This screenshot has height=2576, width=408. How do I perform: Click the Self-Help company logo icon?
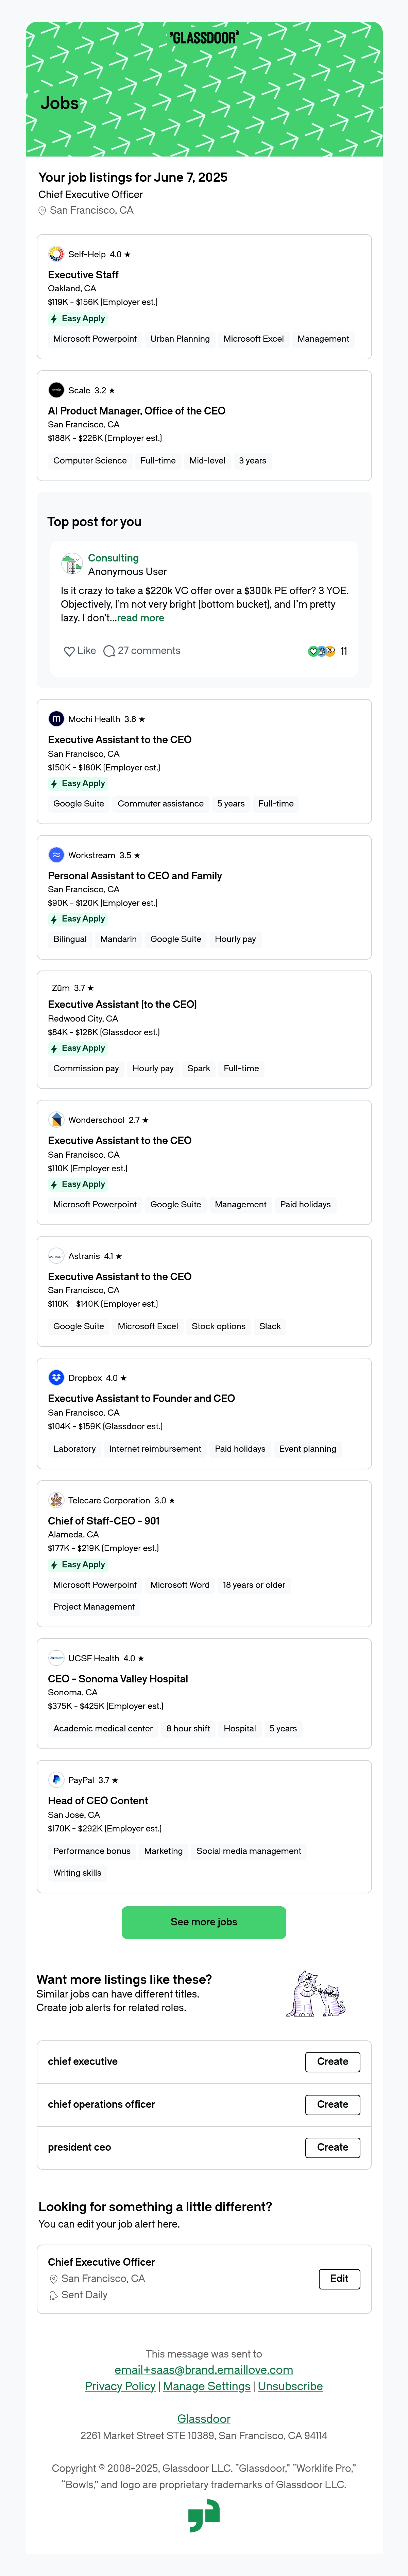[x=56, y=254]
